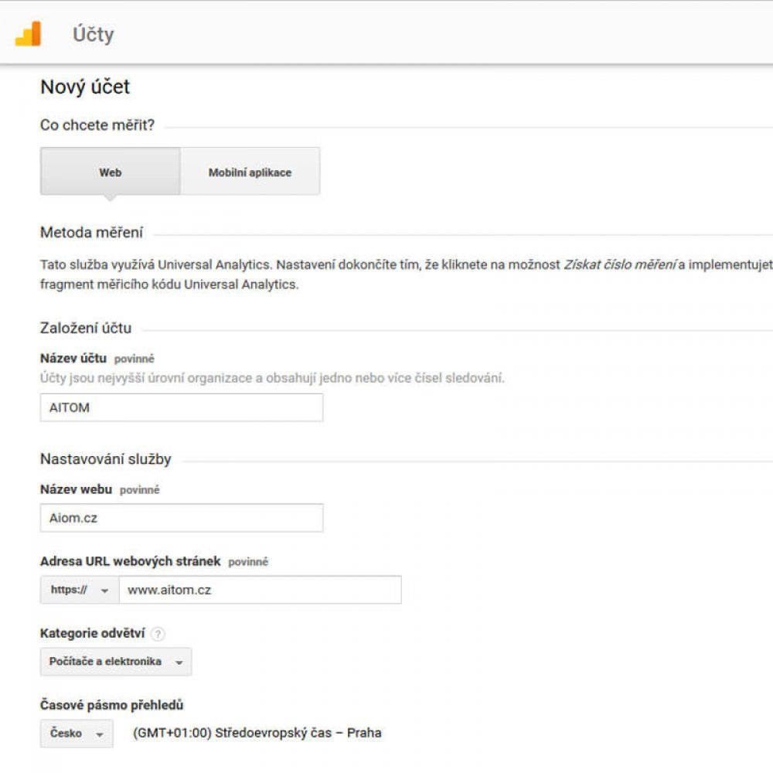
Task: Expand the Počítače a elektronika category dropdown
Action: pos(115,662)
